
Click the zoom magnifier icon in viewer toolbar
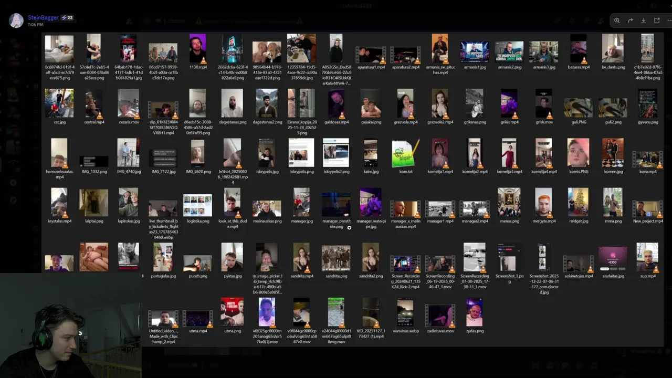tap(617, 20)
